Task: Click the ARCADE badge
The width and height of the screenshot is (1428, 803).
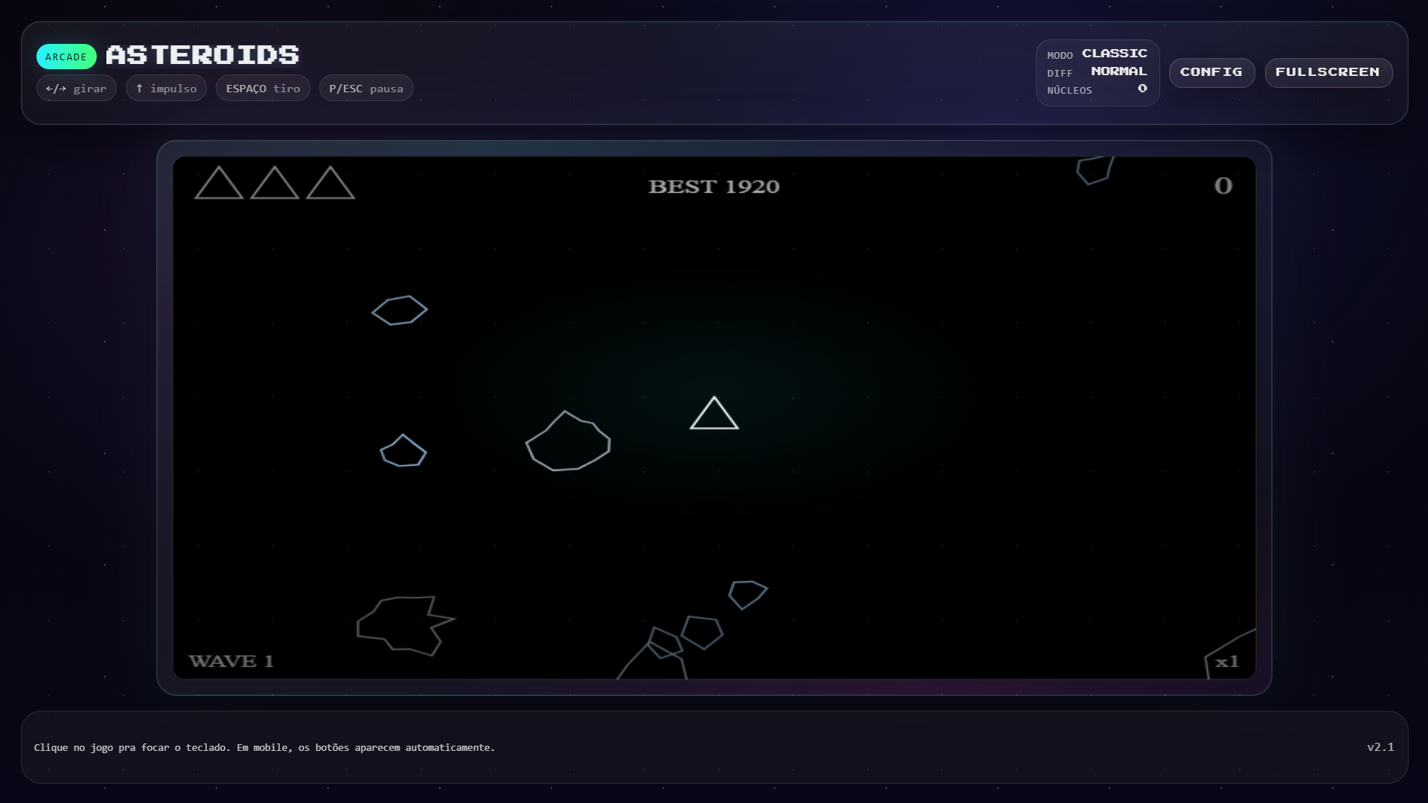Action: [x=66, y=57]
